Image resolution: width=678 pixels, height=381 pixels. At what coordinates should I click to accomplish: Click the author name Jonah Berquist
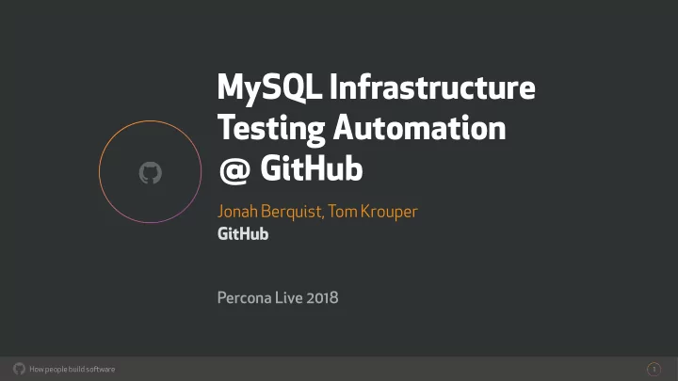click(x=269, y=212)
